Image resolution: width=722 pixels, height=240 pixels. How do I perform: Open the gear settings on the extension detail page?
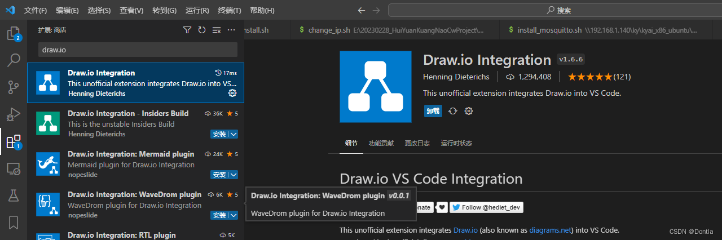[468, 111]
